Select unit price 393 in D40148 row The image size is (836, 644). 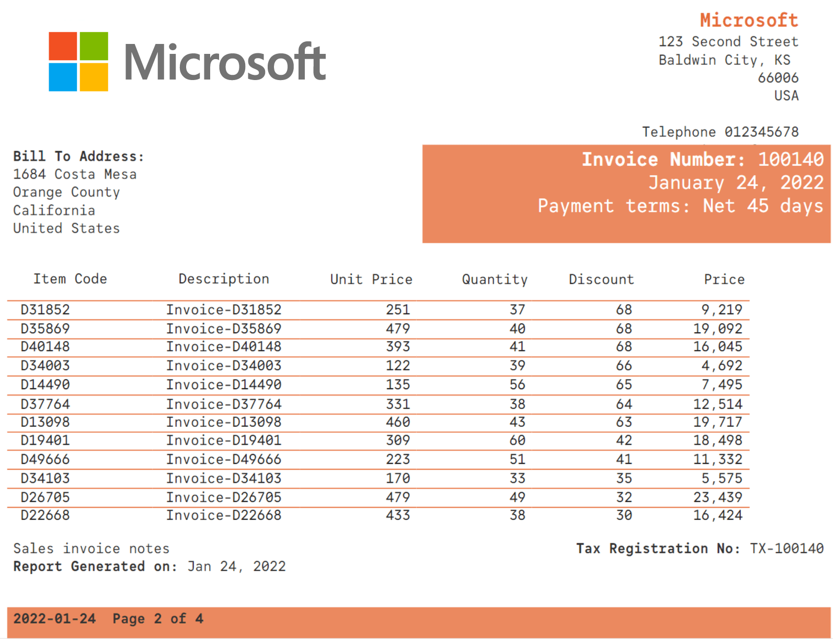click(398, 346)
